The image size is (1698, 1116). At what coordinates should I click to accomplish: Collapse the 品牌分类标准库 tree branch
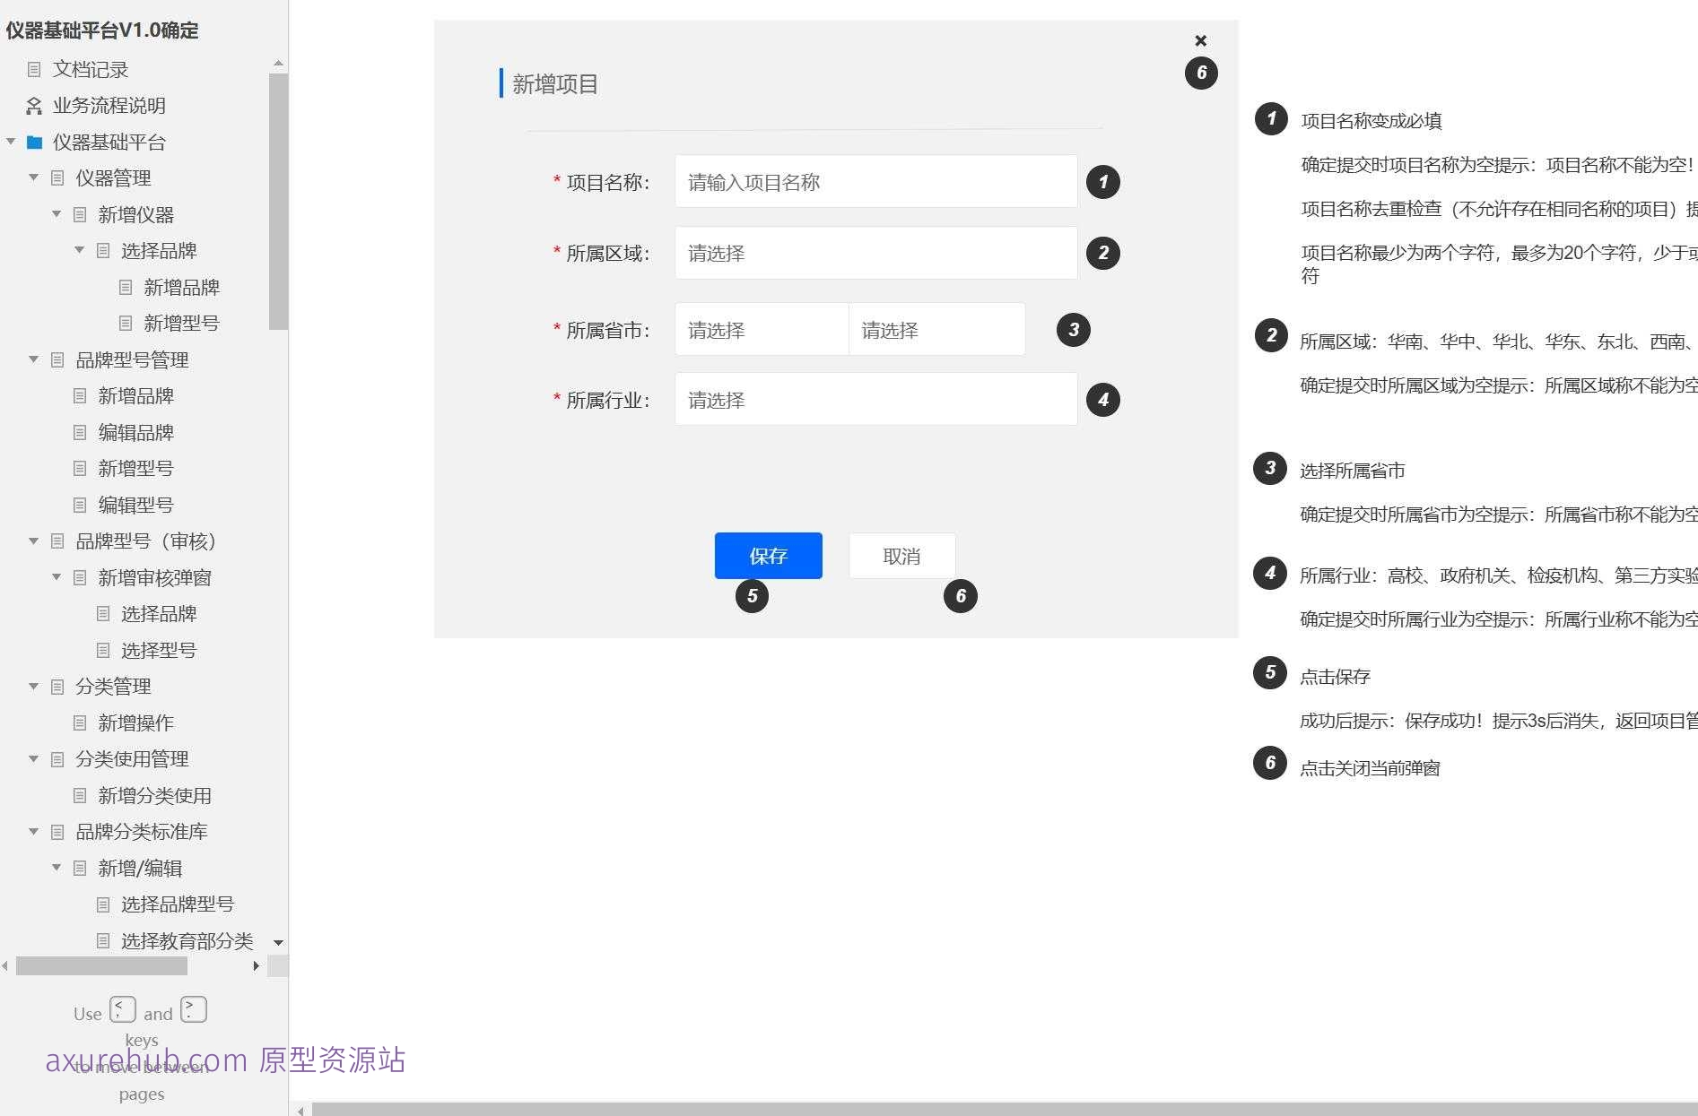tap(33, 831)
